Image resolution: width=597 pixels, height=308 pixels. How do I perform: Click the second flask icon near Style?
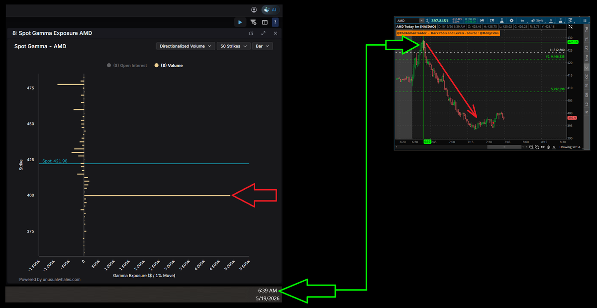[x=560, y=21]
